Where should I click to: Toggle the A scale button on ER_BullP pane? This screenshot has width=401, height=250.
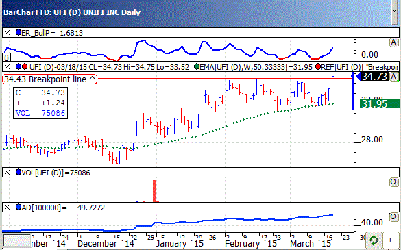click(x=393, y=42)
